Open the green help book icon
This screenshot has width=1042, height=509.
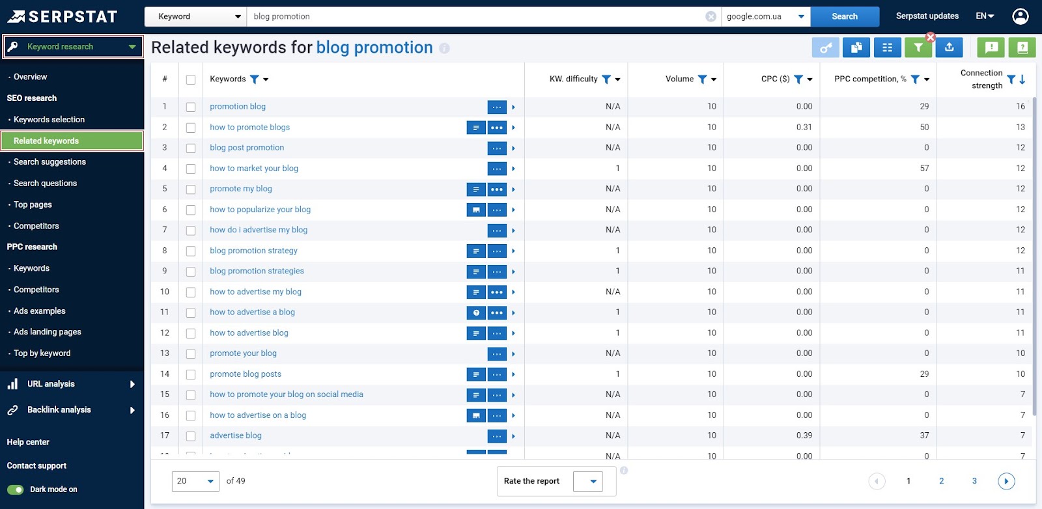(1022, 48)
